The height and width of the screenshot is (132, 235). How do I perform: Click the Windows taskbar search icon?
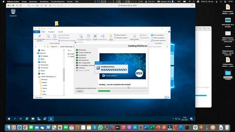pos(15,119)
